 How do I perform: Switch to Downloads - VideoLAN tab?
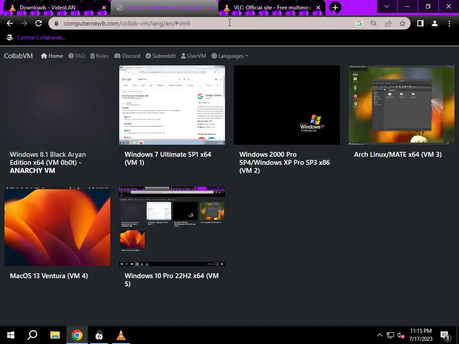click(56, 8)
